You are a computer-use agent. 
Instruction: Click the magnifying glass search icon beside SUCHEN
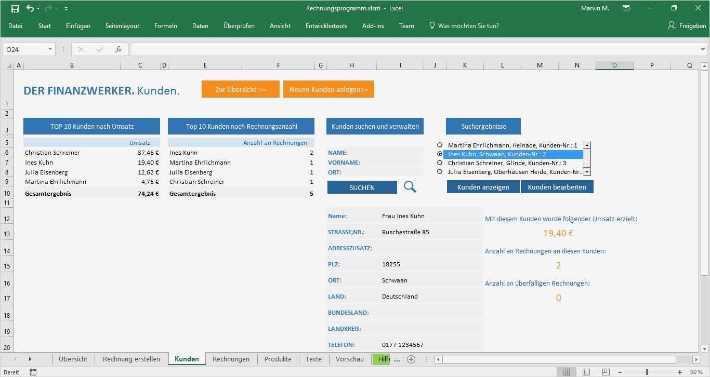[410, 187]
